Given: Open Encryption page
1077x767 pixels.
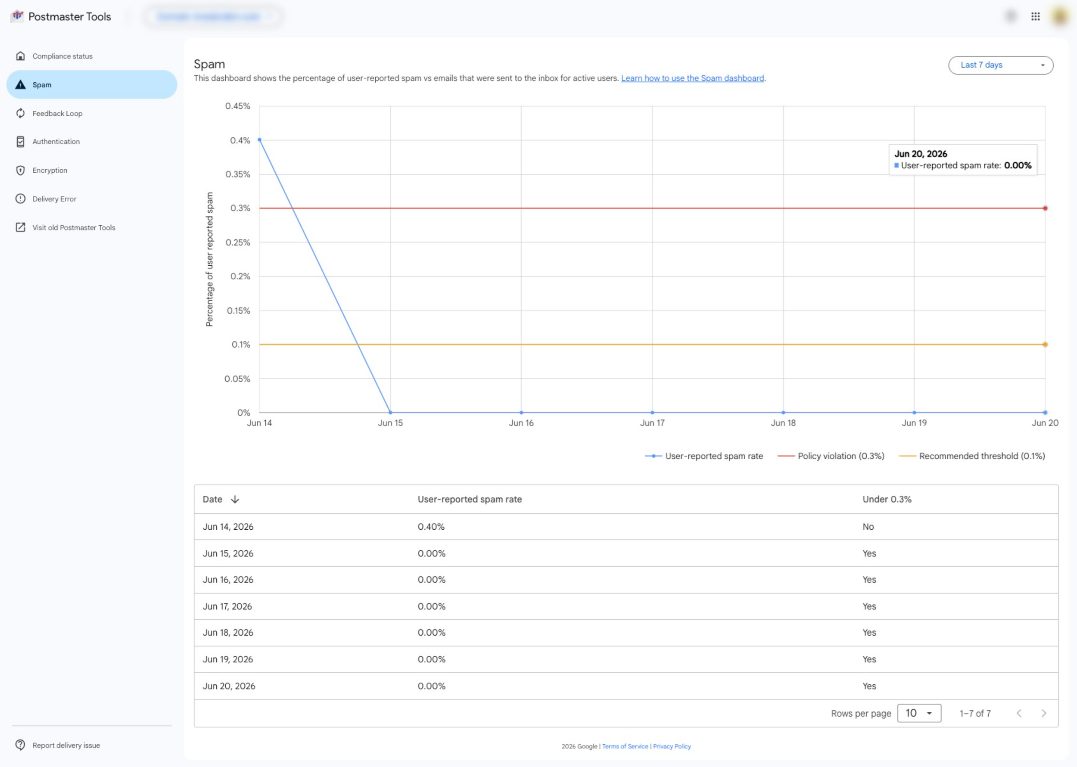Looking at the screenshot, I should click(92, 171).
